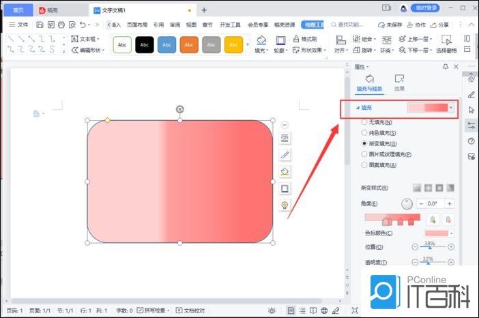Open the 开发工具 (Developer) tab
The width and height of the screenshot is (479, 318).
pyautogui.click(x=230, y=25)
